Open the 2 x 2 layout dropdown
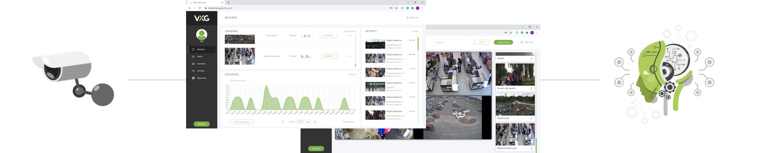Screen dimensions: 758x153 point(482,42)
